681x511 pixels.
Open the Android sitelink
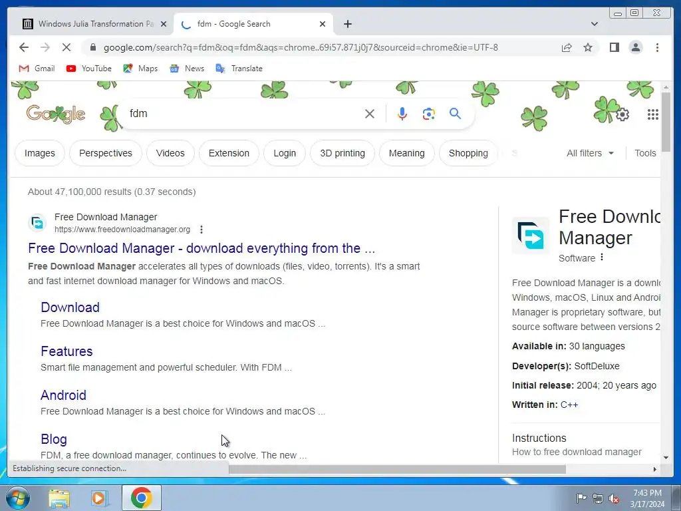click(x=63, y=395)
